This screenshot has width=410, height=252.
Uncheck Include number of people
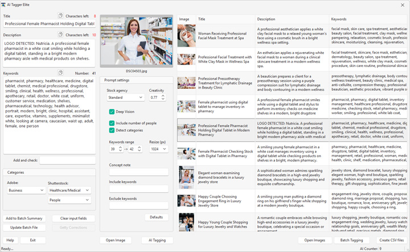[112, 123]
